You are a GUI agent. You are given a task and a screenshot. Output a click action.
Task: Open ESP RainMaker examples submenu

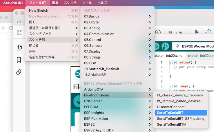pos(117,119)
